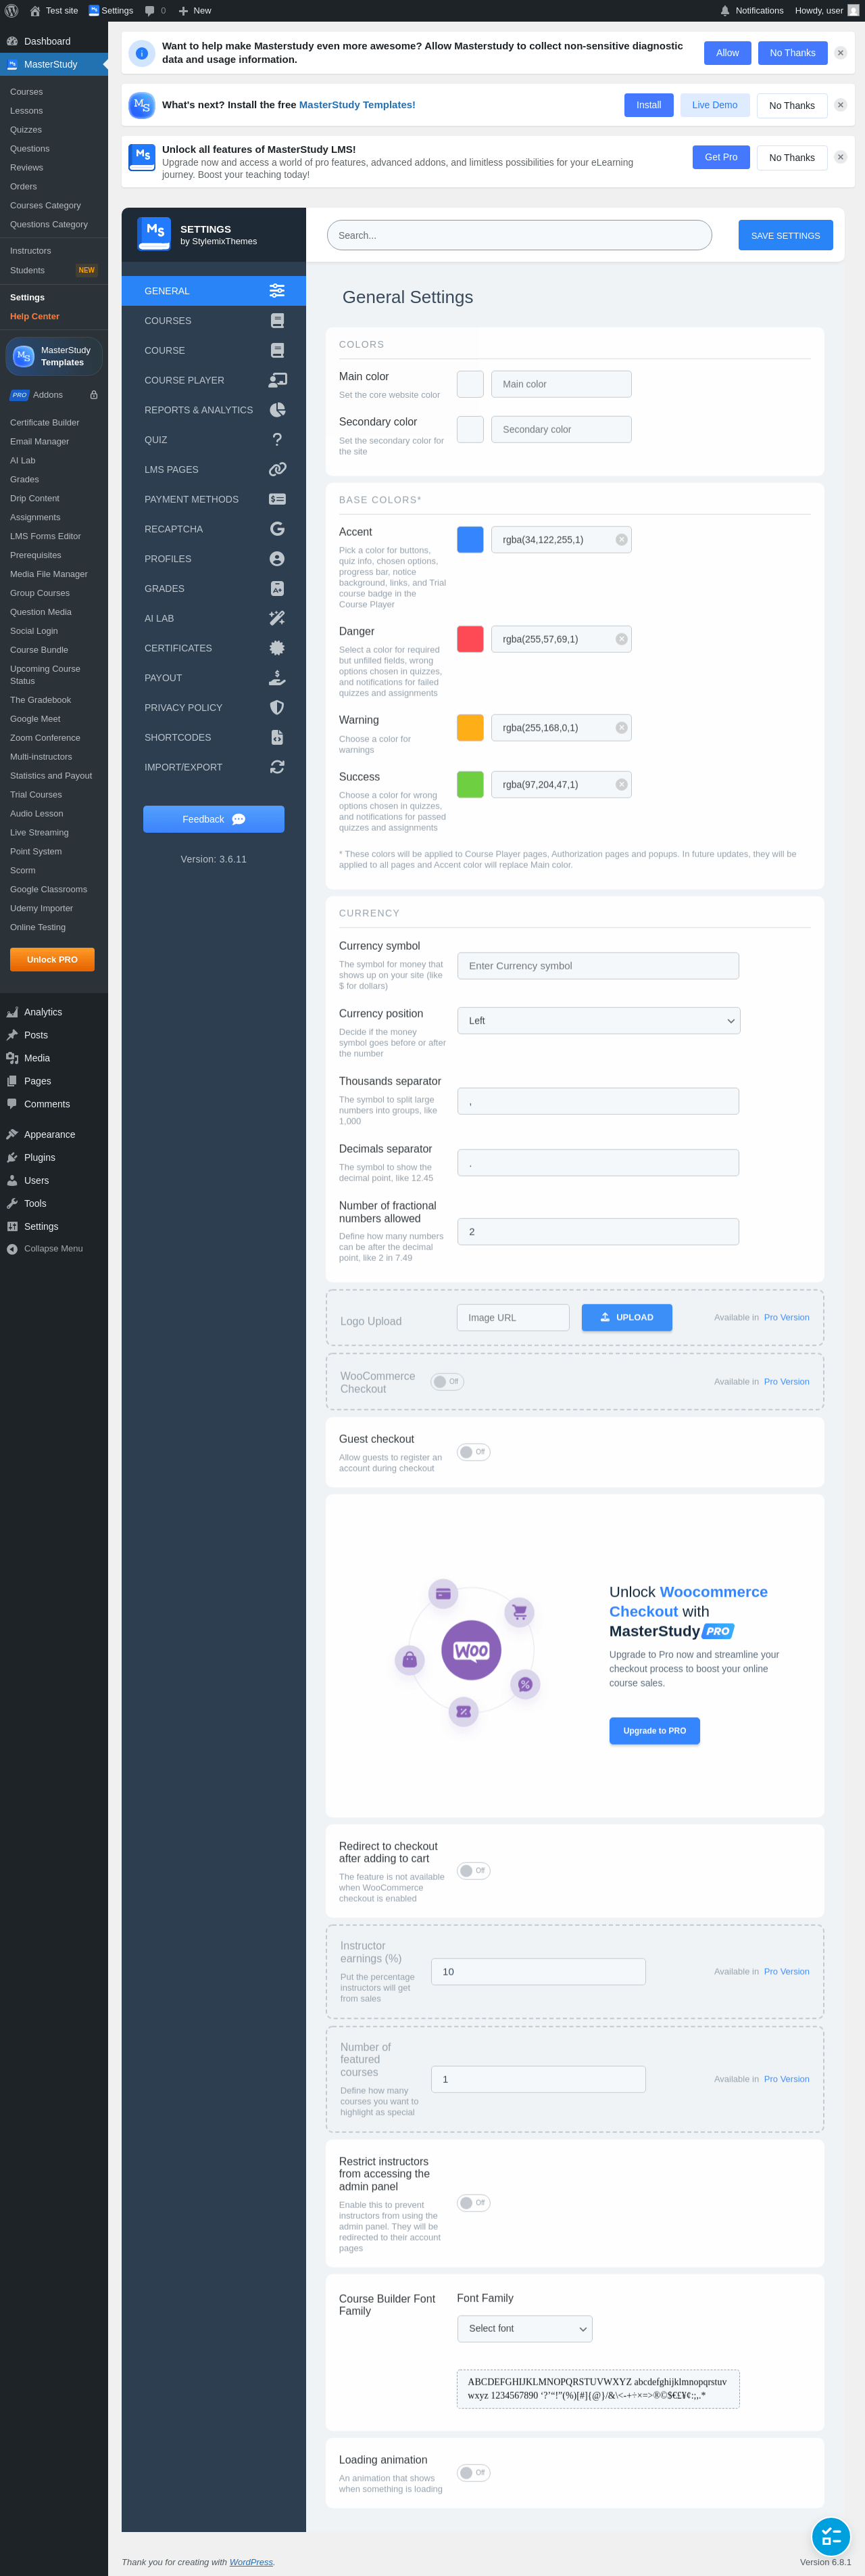Dismiss the Unlock all features notice
The width and height of the screenshot is (865, 2576).
pos(840,157)
